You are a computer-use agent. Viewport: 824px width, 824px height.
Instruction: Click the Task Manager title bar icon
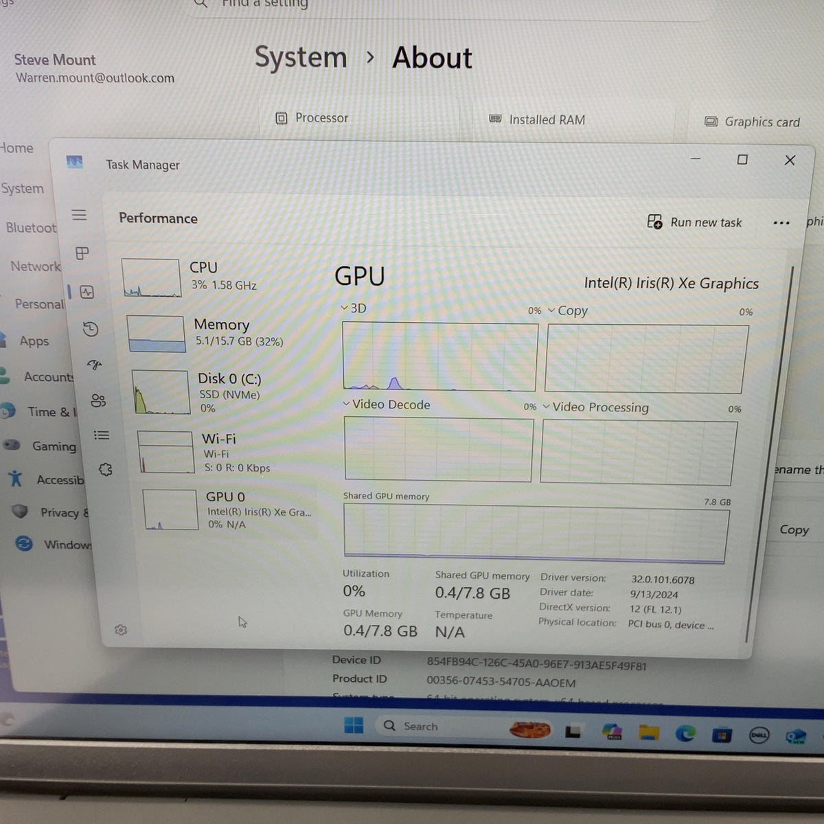tap(74, 162)
